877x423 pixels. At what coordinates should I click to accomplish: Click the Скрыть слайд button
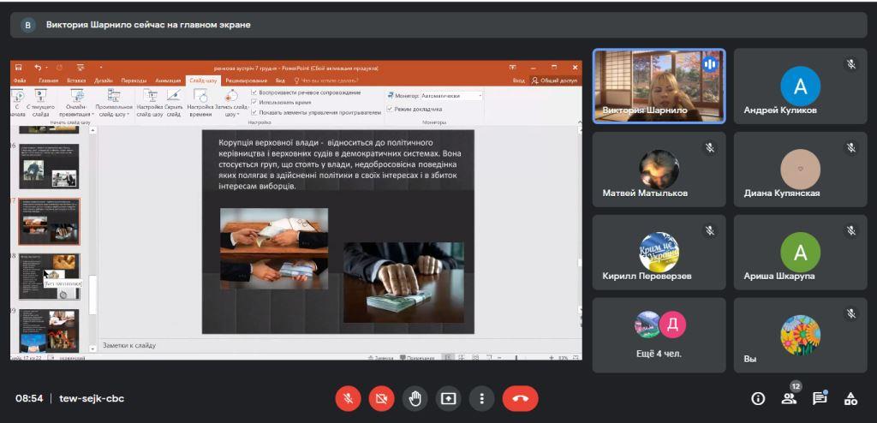click(173, 103)
